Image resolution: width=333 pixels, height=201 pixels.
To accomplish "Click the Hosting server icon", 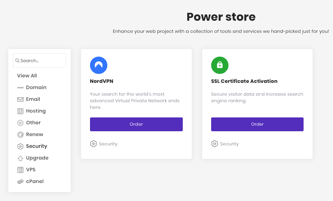I will [20, 111].
